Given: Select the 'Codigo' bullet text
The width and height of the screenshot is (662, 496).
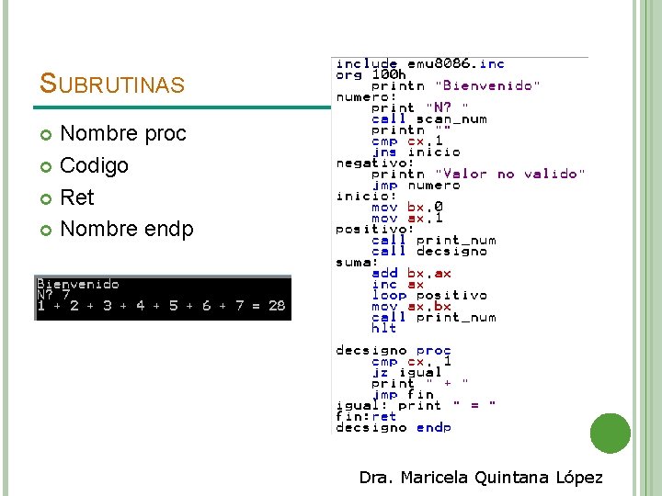Looking at the screenshot, I should [x=94, y=165].
